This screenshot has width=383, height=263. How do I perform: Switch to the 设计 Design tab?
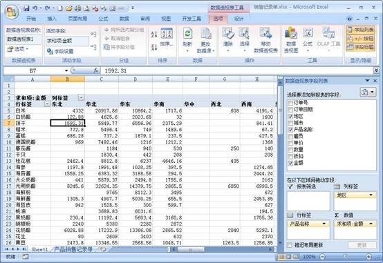239,19
